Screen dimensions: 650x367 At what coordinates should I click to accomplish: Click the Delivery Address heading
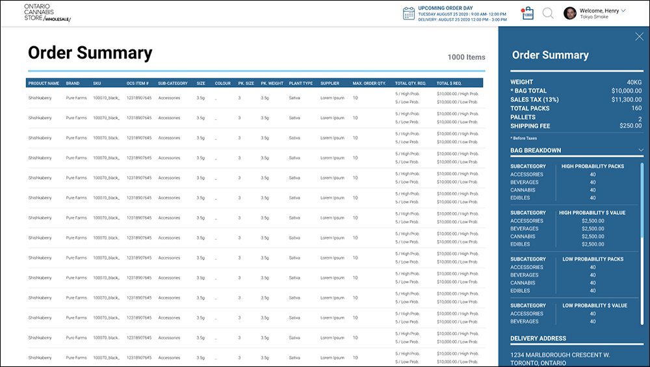pos(538,338)
